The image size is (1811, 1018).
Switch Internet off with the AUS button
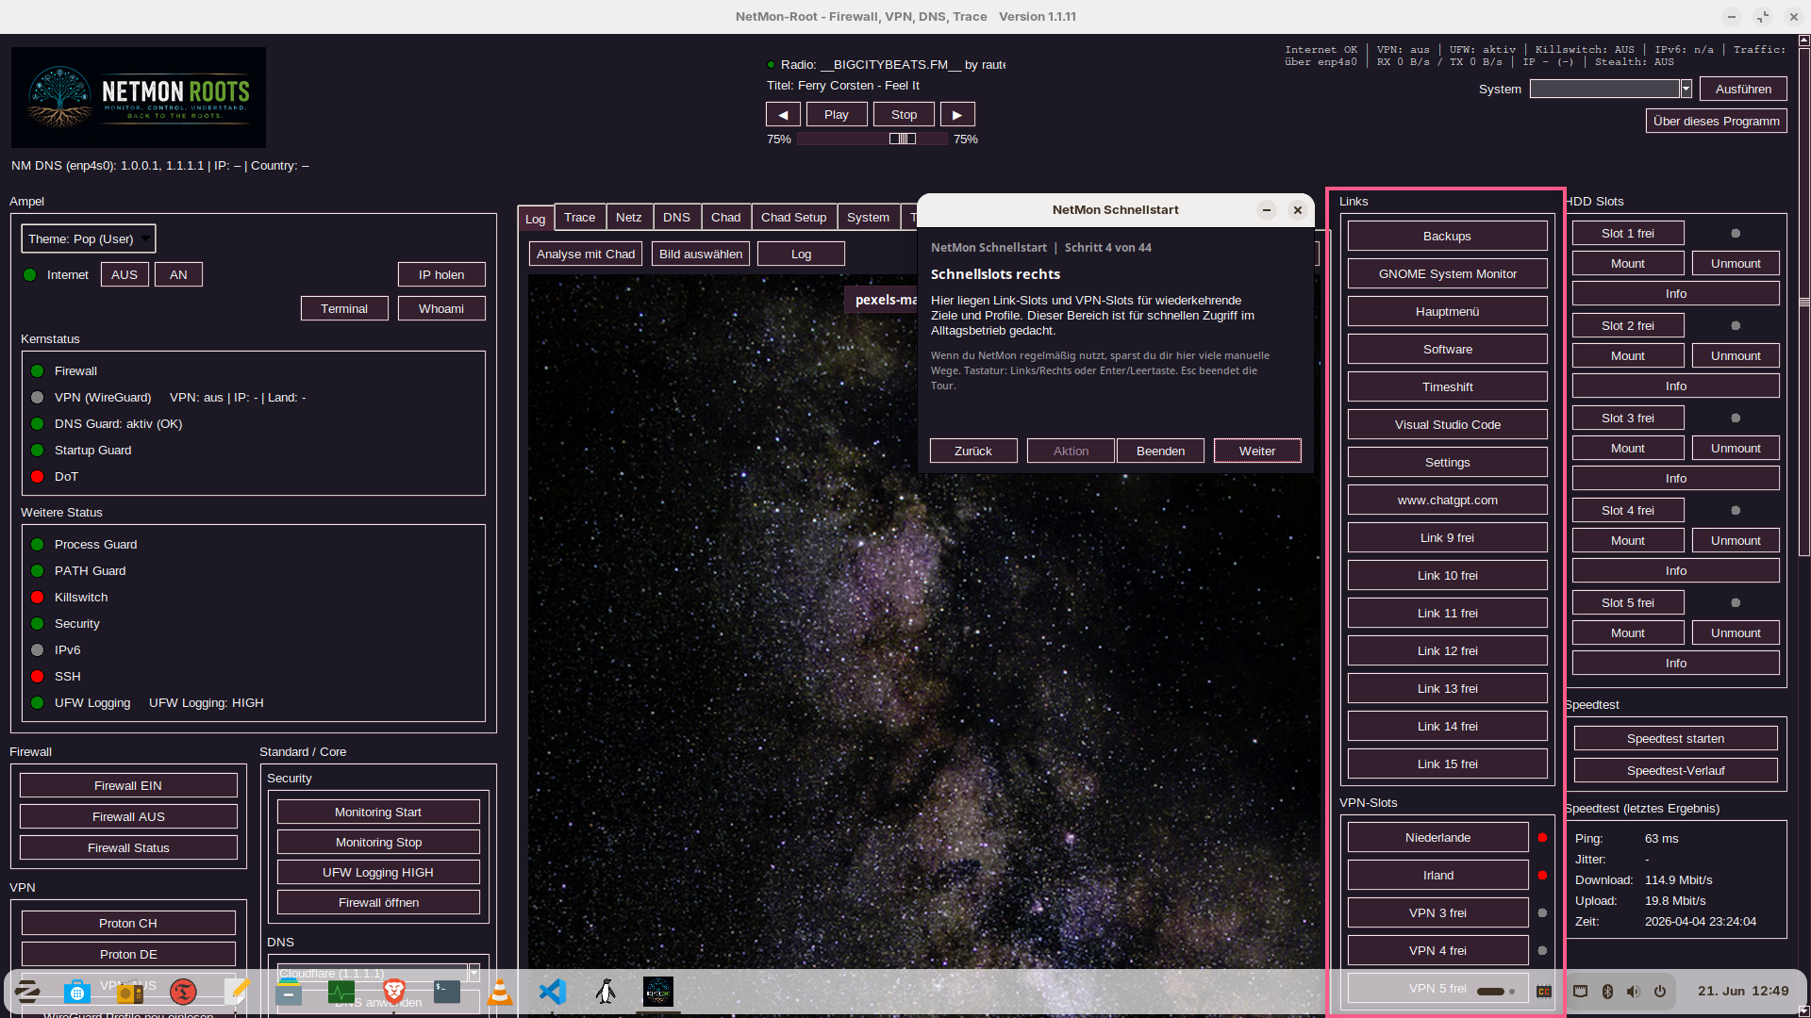[125, 275]
